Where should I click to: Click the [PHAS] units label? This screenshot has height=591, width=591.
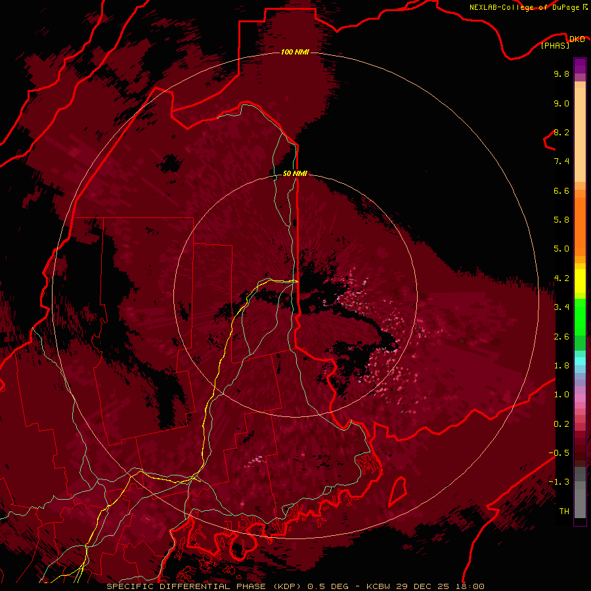click(x=555, y=45)
